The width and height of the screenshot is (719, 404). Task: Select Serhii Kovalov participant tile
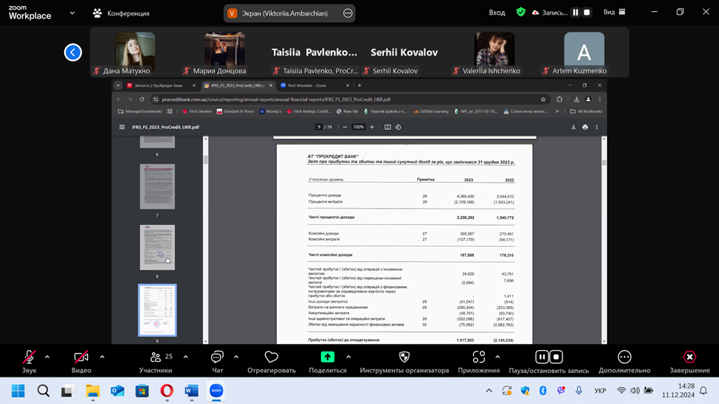(x=404, y=52)
